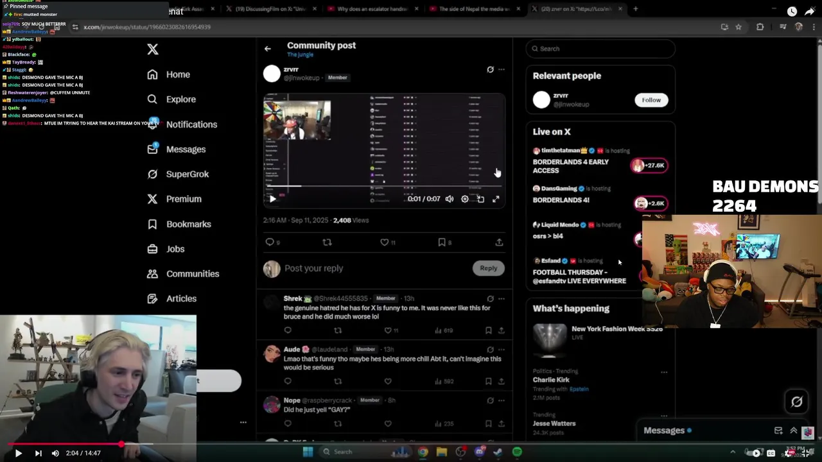Play the embedded X post video
This screenshot has height=462, width=822.
click(272, 199)
